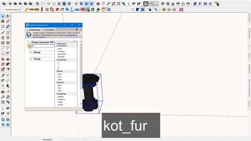Activate the red Move tool
This screenshot has width=251, height=141.
coord(3,59)
